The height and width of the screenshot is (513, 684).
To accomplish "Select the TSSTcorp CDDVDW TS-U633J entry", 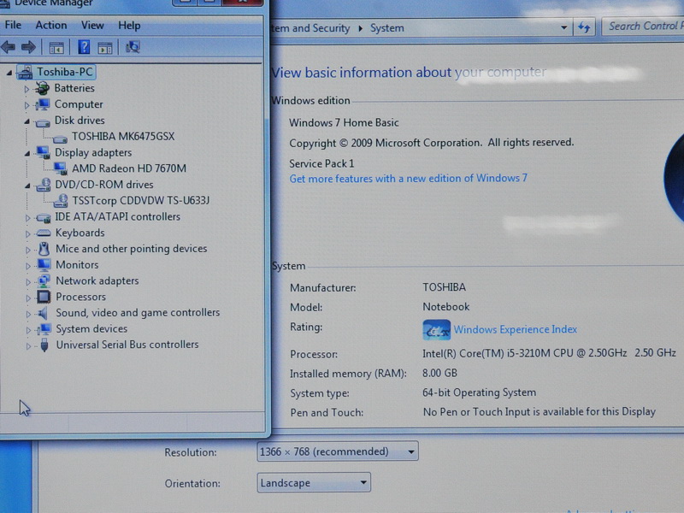I will [x=141, y=200].
